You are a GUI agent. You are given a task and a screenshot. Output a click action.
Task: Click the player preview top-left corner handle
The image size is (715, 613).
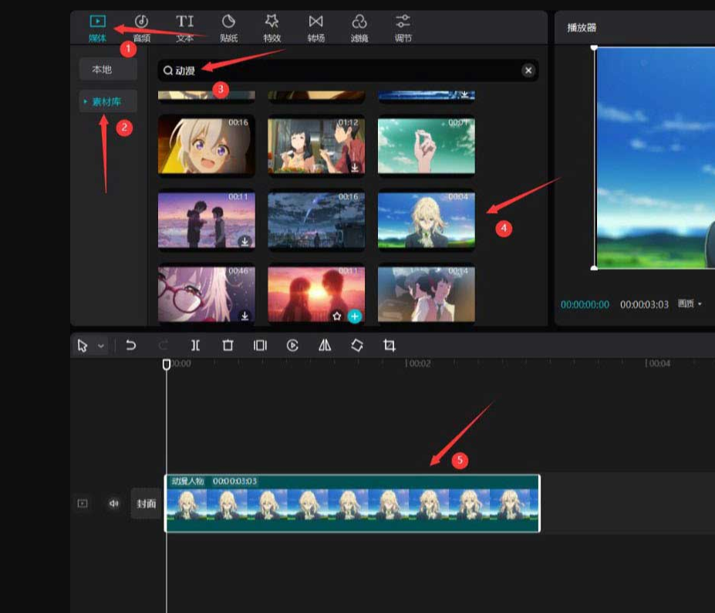[594, 47]
